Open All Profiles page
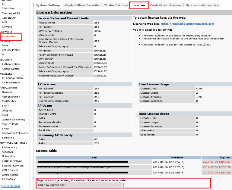 point(8,179)
